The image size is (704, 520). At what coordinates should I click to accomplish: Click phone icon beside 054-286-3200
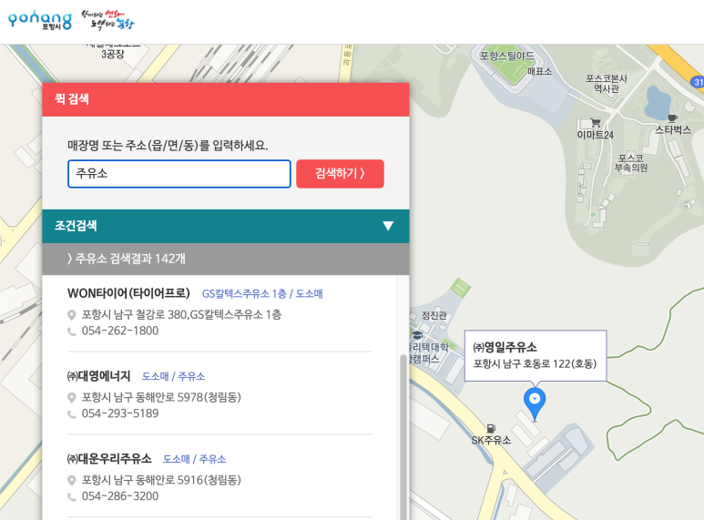71,496
